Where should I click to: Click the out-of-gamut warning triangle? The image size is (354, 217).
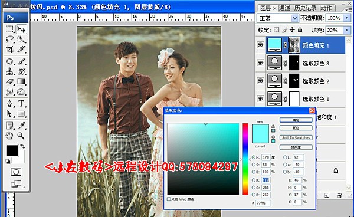coord(273,126)
